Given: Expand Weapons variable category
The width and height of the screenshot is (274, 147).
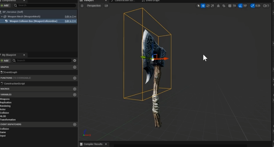Looking at the screenshot, I should pyautogui.click(x=5, y=99).
